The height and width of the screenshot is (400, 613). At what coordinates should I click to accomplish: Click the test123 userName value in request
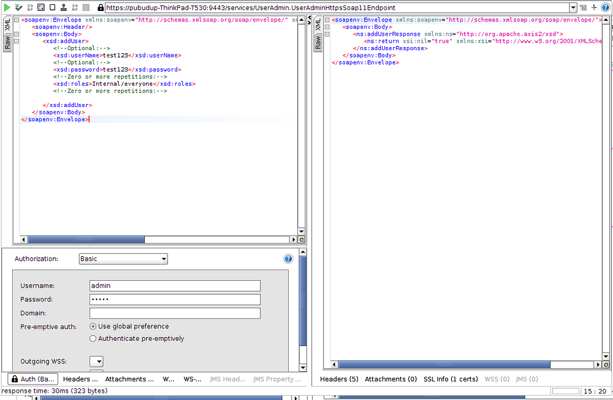tap(115, 56)
